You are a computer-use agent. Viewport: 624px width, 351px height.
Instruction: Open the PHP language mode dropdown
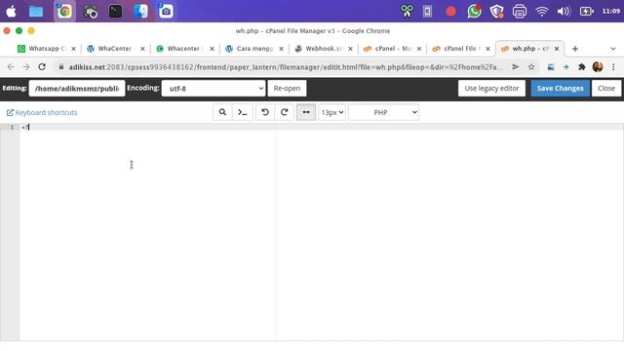pos(383,112)
